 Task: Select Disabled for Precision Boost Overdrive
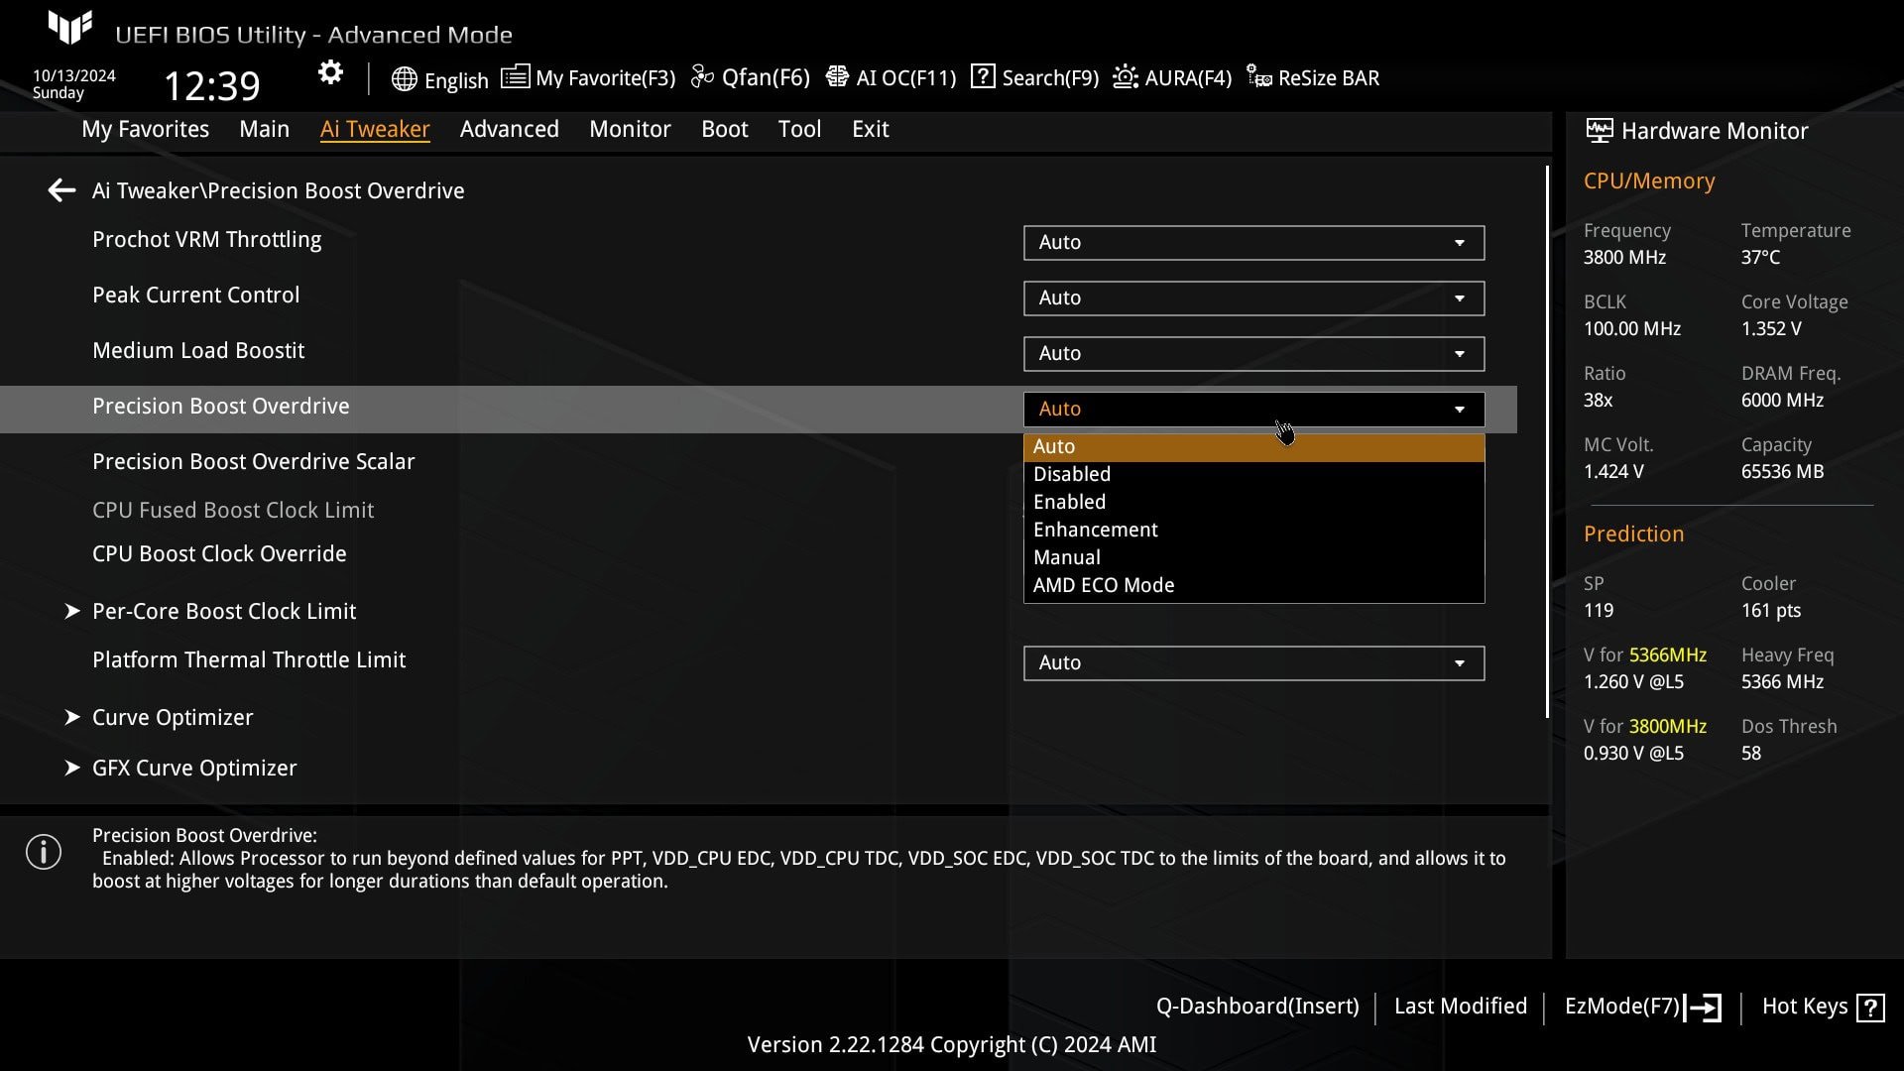(1071, 473)
